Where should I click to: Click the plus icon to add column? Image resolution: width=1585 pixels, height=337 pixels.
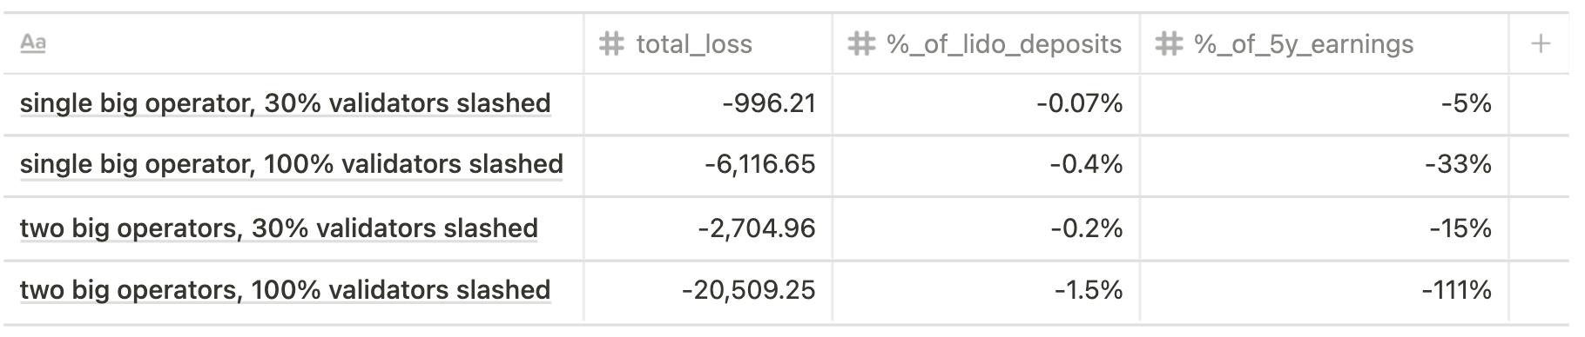[1541, 43]
